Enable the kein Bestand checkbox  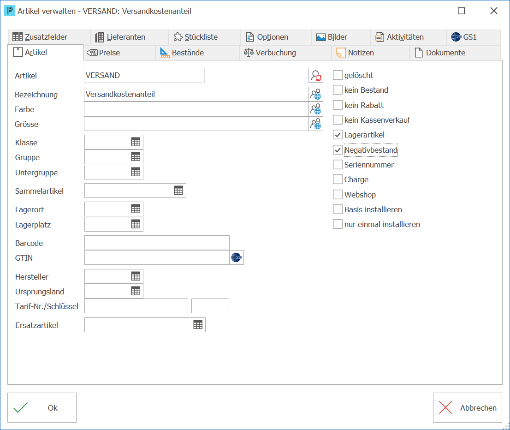tap(338, 90)
